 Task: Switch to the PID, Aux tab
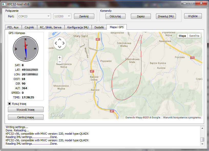pyautogui.click(x=13, y=27)
